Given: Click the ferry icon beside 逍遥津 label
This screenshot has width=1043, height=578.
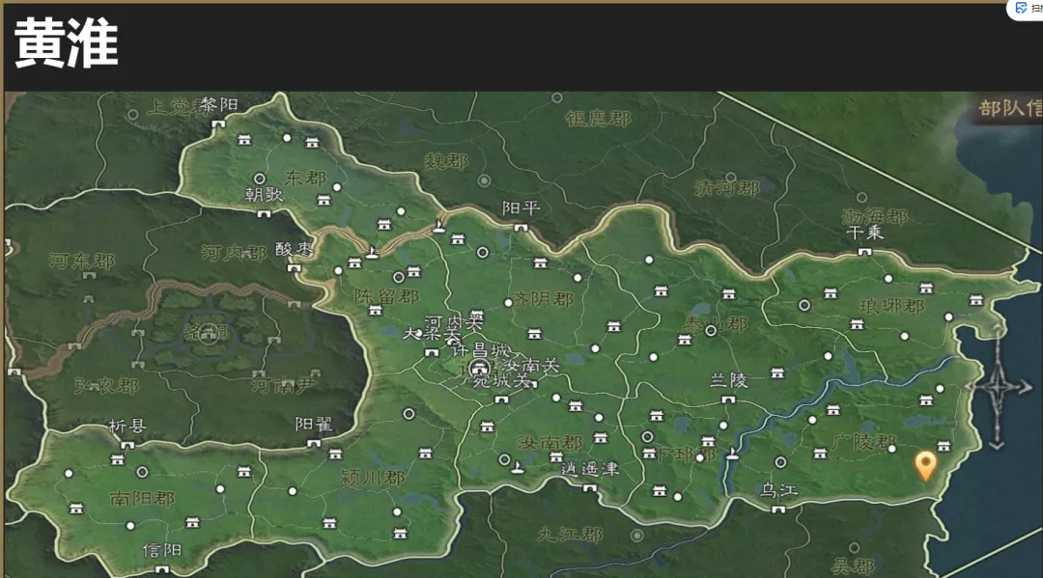Looking at the screenshot, I should (517, 469).
